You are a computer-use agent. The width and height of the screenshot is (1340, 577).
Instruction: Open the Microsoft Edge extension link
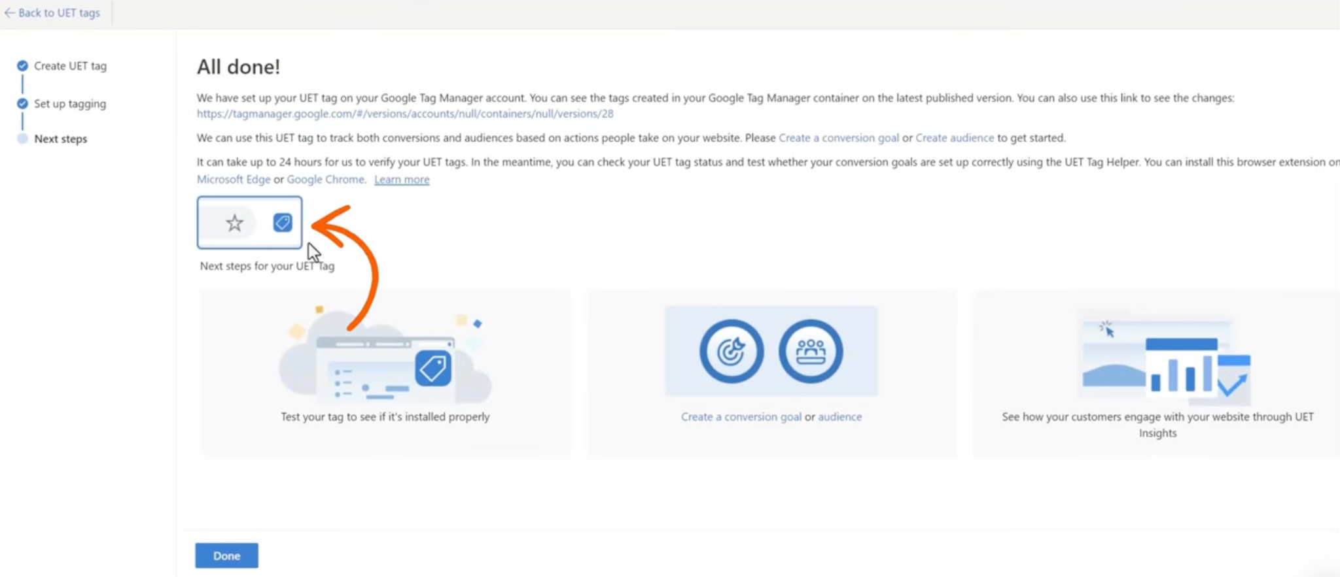(x=234, y=179)
